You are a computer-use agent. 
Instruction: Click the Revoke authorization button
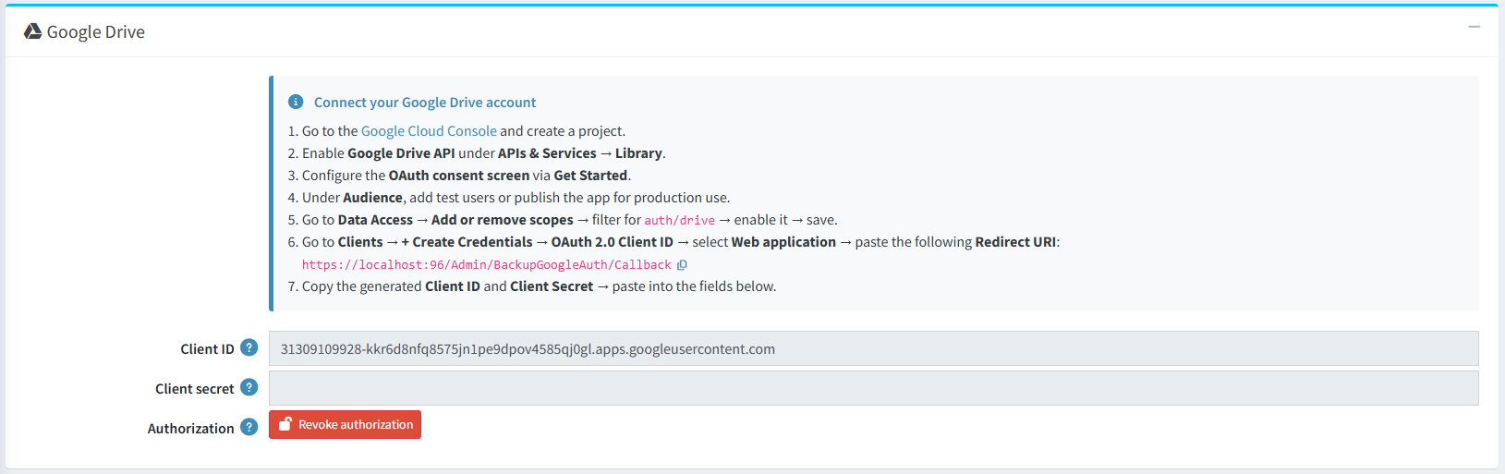[345, 425]
